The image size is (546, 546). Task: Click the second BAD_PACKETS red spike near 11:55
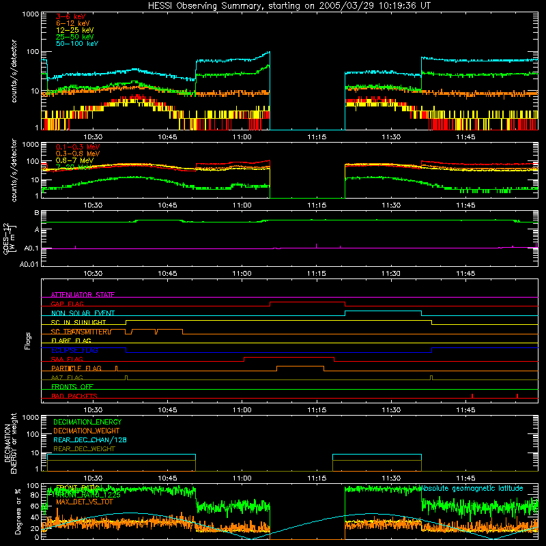point(517,396)
